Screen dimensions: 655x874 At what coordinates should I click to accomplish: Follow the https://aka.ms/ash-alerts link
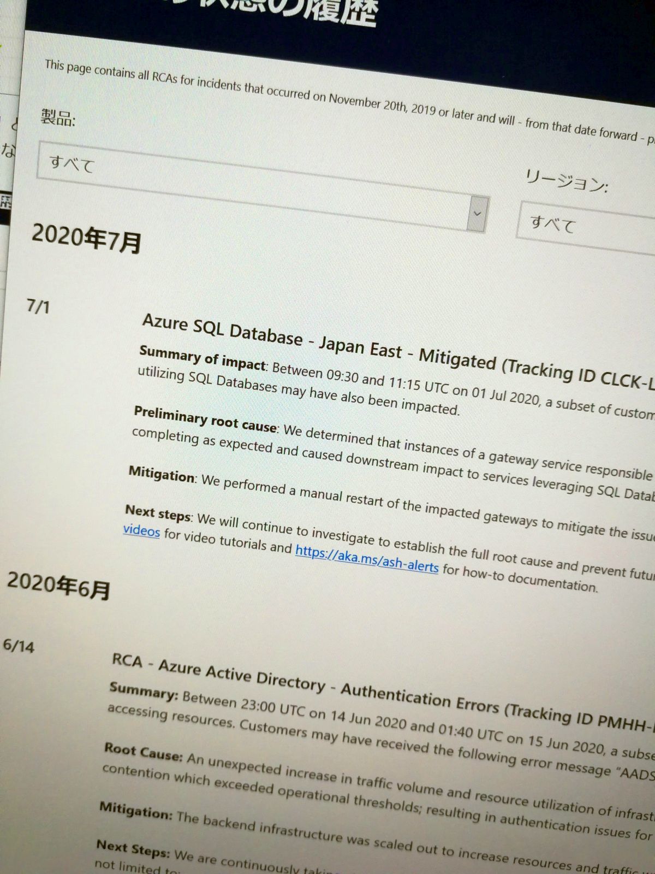pos(367,559)
